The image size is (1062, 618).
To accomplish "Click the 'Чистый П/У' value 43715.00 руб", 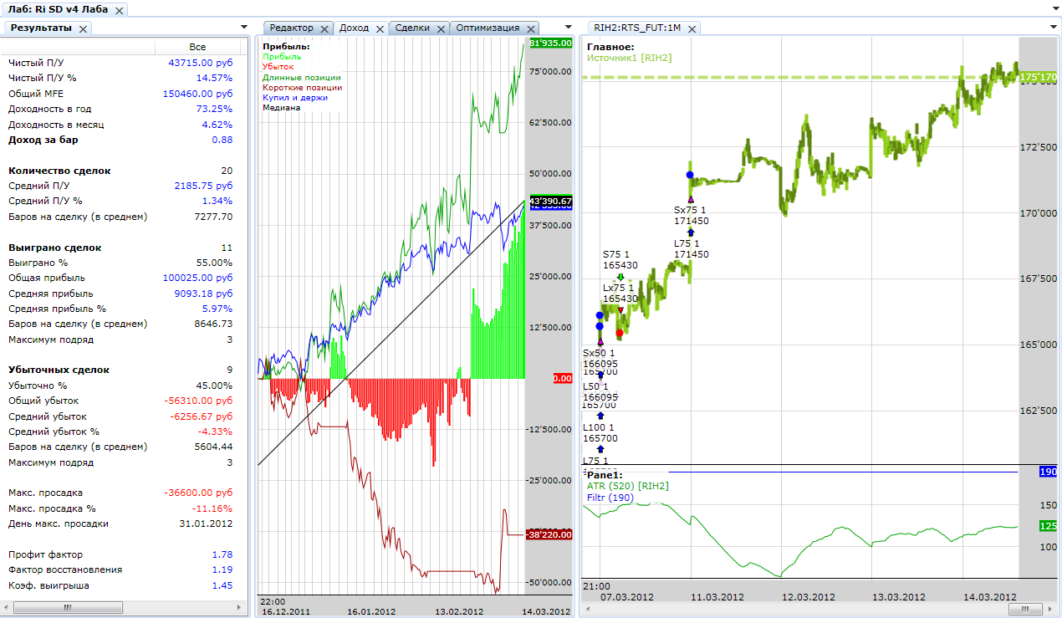I will click(x=200, y=63).
